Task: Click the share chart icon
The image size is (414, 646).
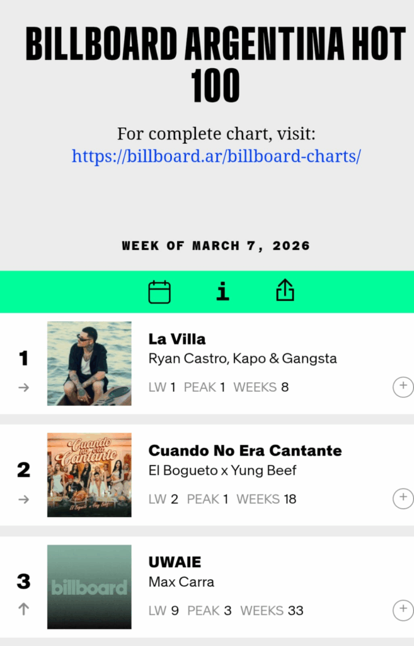Action: point(285,291)
